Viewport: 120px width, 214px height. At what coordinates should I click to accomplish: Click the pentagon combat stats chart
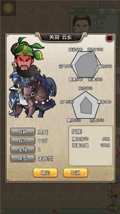click(x=85, y=105)
